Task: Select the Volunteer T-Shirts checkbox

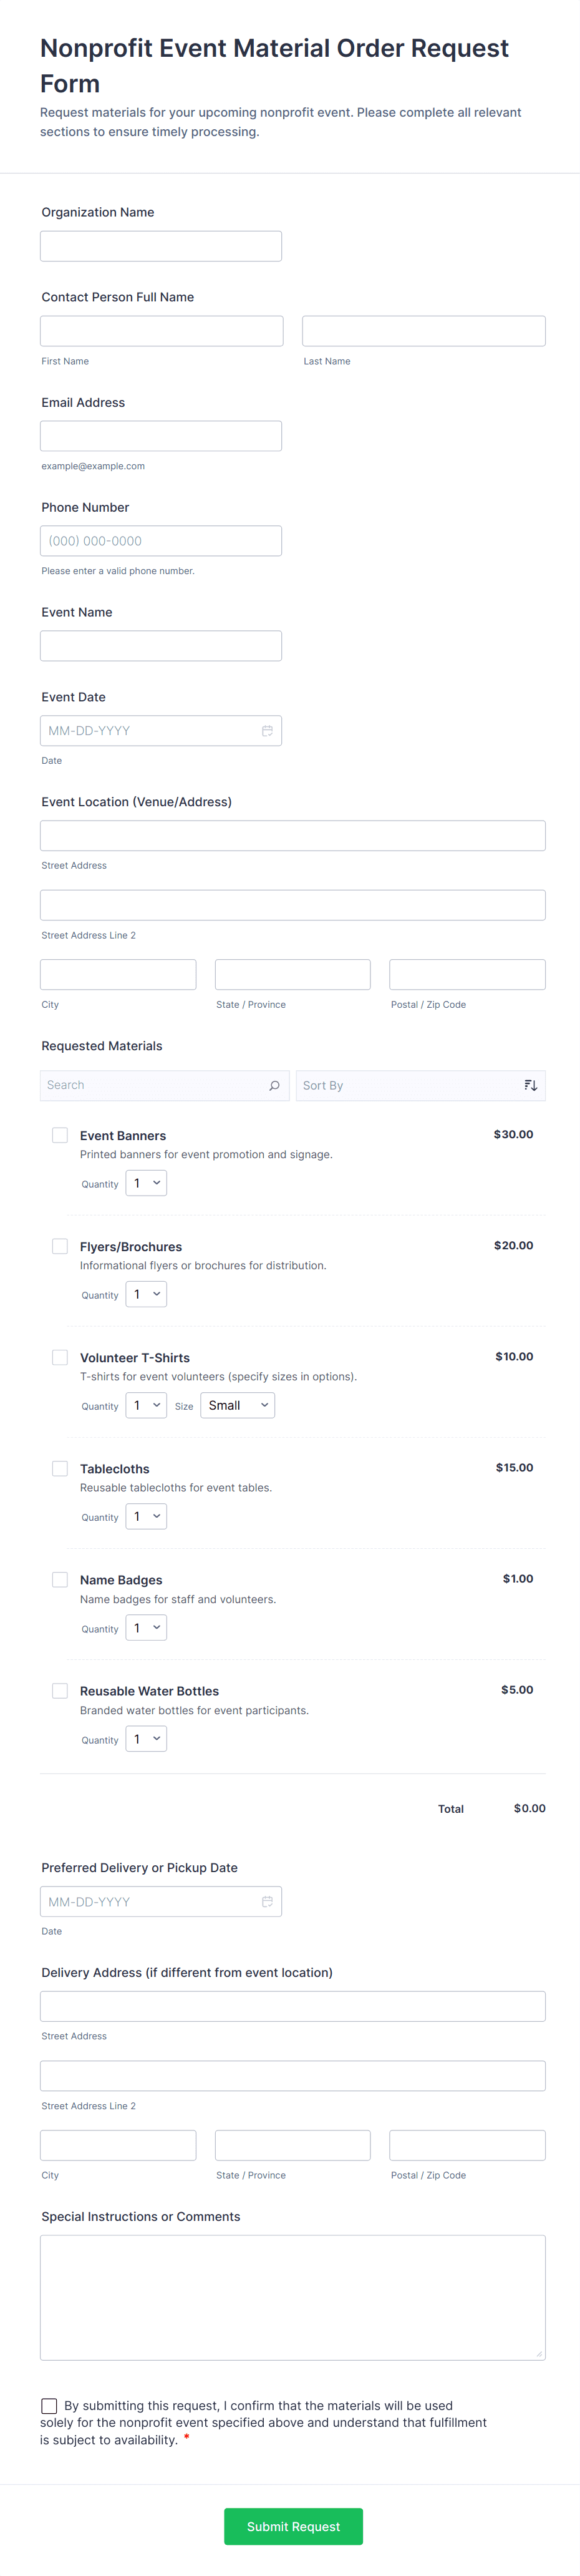Action: [x=60, y=1357]
